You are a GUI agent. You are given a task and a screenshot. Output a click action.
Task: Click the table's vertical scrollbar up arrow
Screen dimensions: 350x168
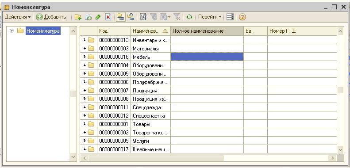[340, 31]
